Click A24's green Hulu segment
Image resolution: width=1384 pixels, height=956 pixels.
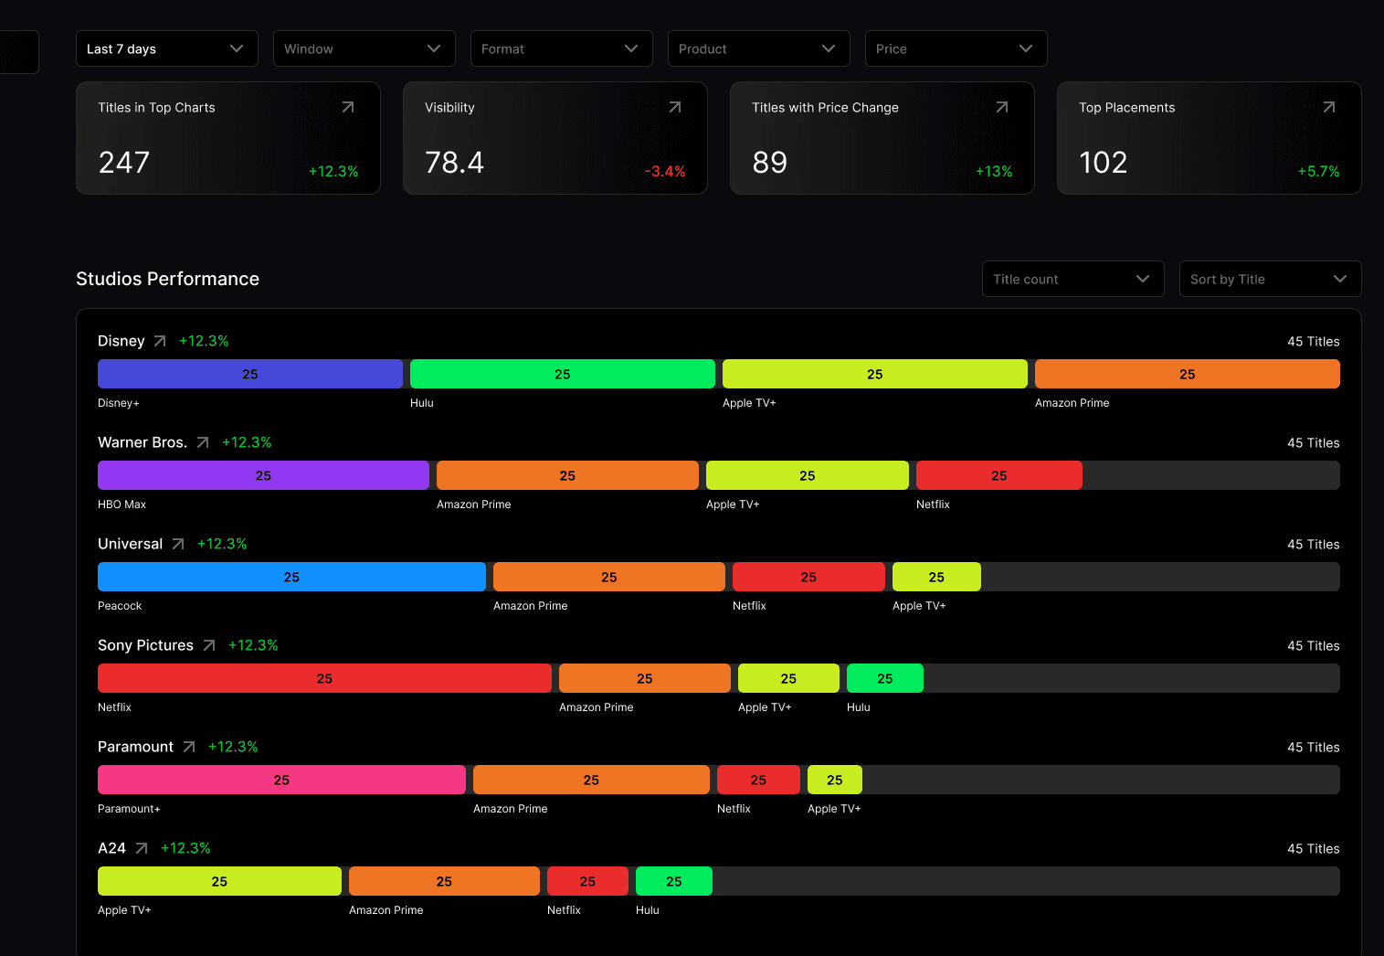tap(674, 881)
